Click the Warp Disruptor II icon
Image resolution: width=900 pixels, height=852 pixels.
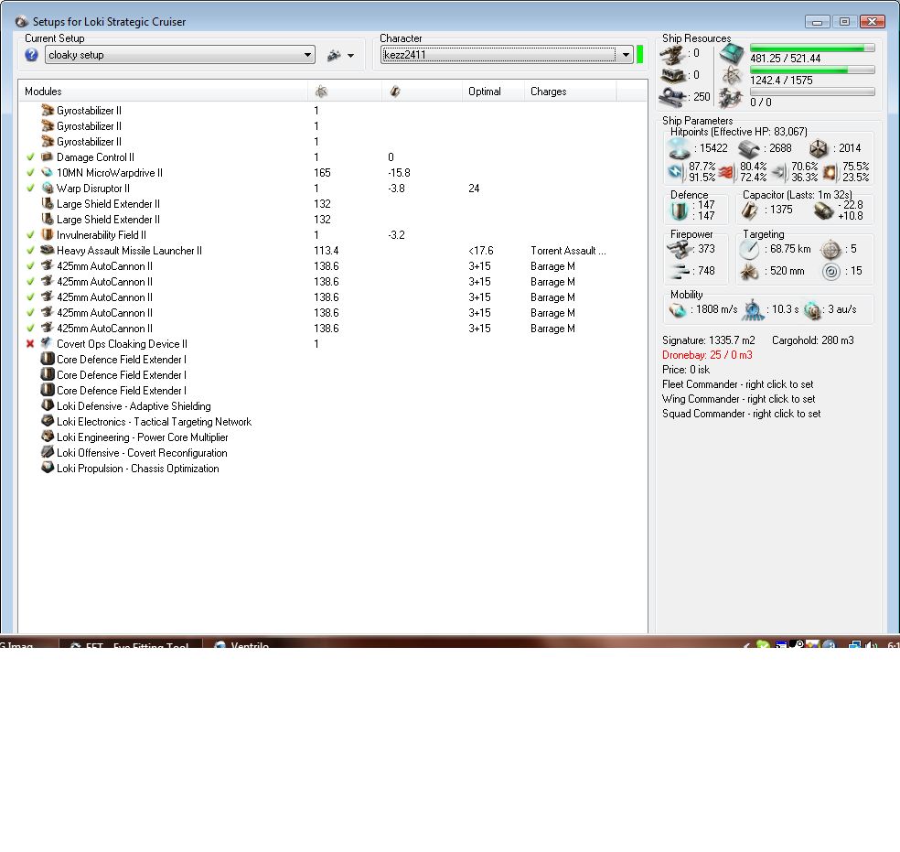coord(48,188)
